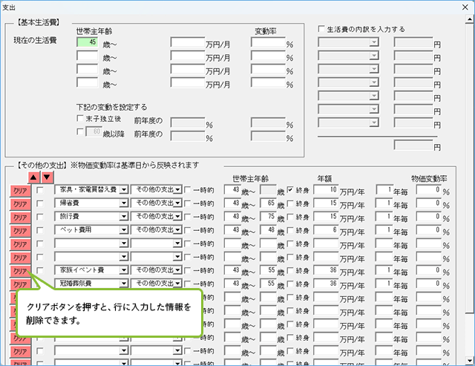Open category dropdown on 冠婚葬祭費 row
This screenshot has height=366, width=475.
coord(178,284)
